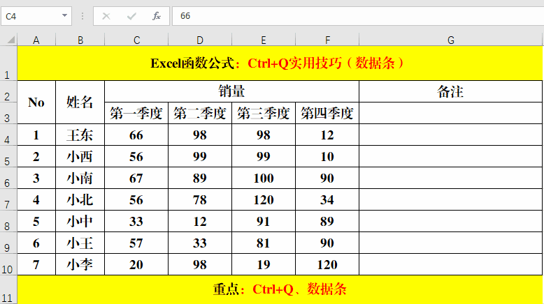Select 小王's third quarter value 81

(x=264, y=243)
